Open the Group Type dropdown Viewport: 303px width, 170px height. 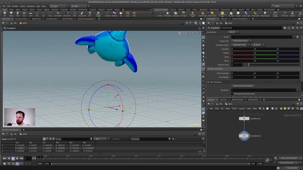point(241,41)
